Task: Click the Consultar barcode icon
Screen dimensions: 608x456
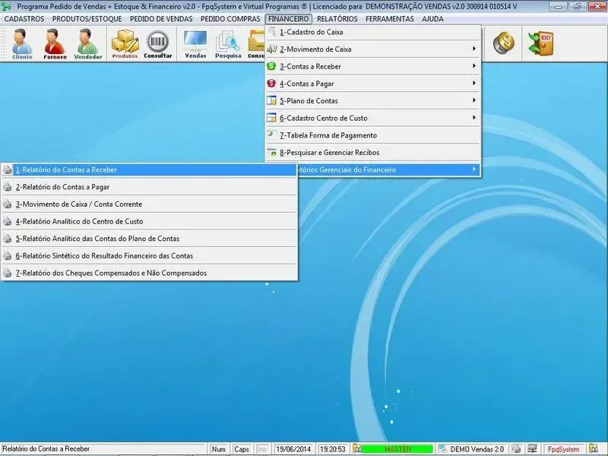Action: (x=158, y=43)
